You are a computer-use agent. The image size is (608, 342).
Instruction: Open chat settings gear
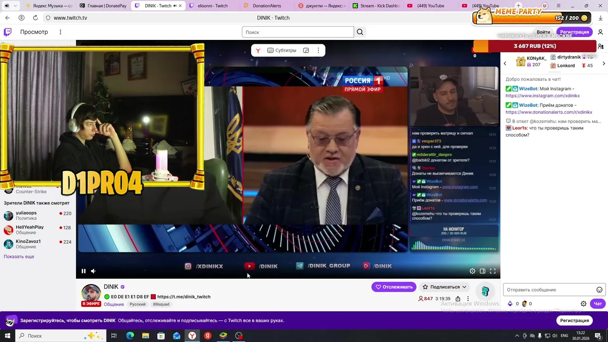point(584,304)
